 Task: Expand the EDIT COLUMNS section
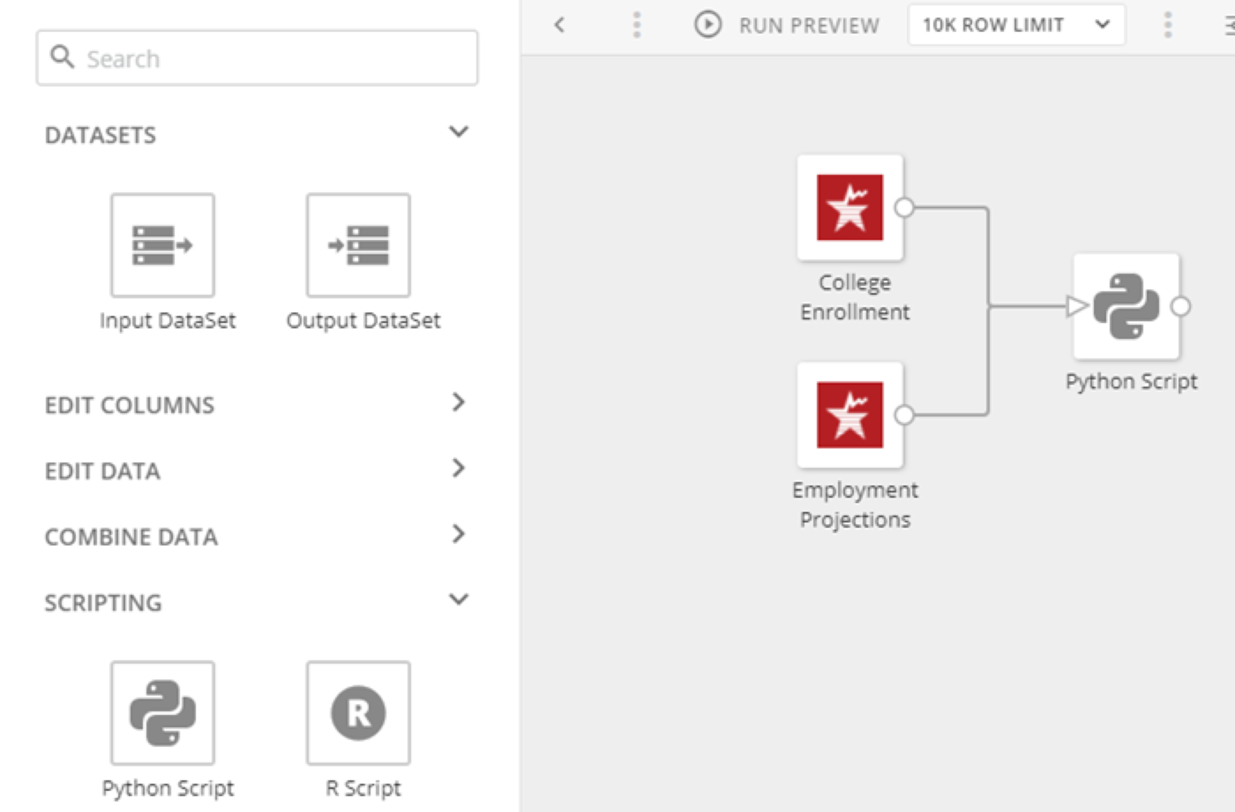tap(459, 403)
